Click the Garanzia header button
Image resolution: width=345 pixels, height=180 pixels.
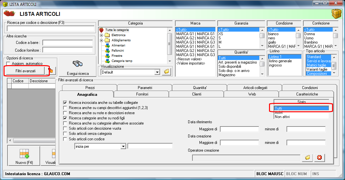(x=241, y=23)
